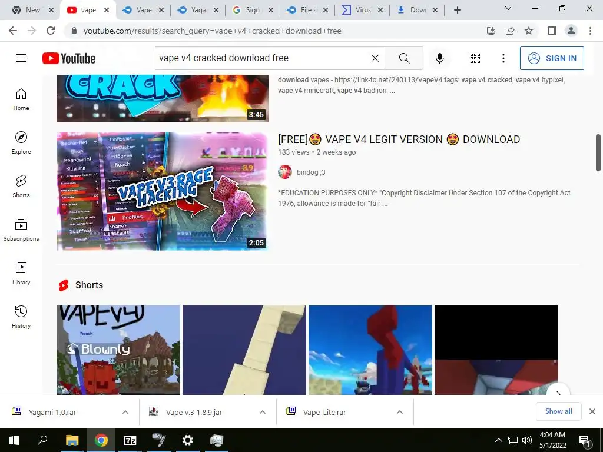Screen dimensions: 603x452
Task: Open the YouTube hamburger guide menu
Action: (x=21, y=58)
